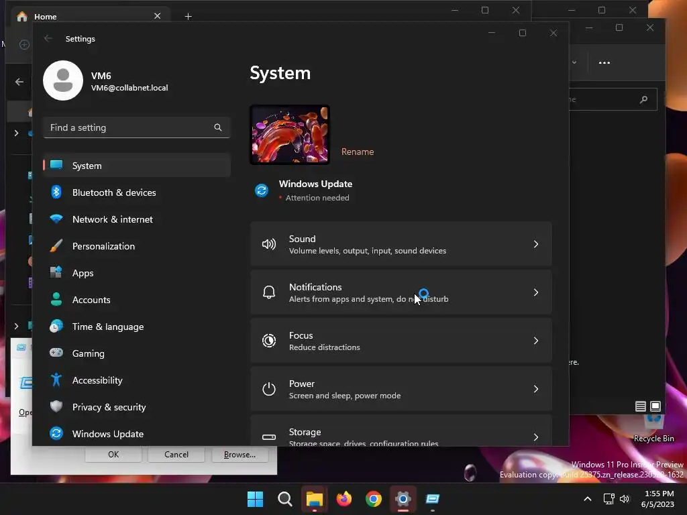687x515 pixels.
Task: Open the three-dots menu in background window
Action: point(604,62)
